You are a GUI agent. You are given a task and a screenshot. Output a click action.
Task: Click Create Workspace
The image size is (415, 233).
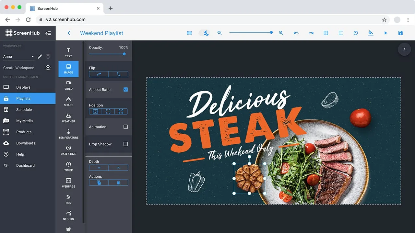click(18, 68)
